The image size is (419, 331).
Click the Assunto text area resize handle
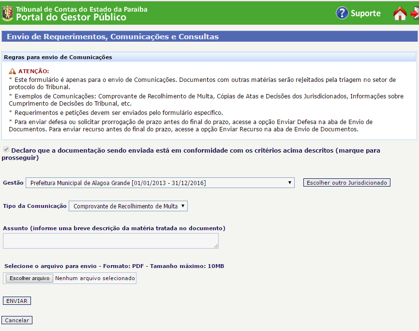click(x=216, y=246)
